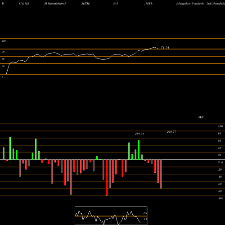Image resolution: width=225 pixels, height=225 pixels.
Task: Click the -20 label on the MR axis
Action: [x=220, y=170]
